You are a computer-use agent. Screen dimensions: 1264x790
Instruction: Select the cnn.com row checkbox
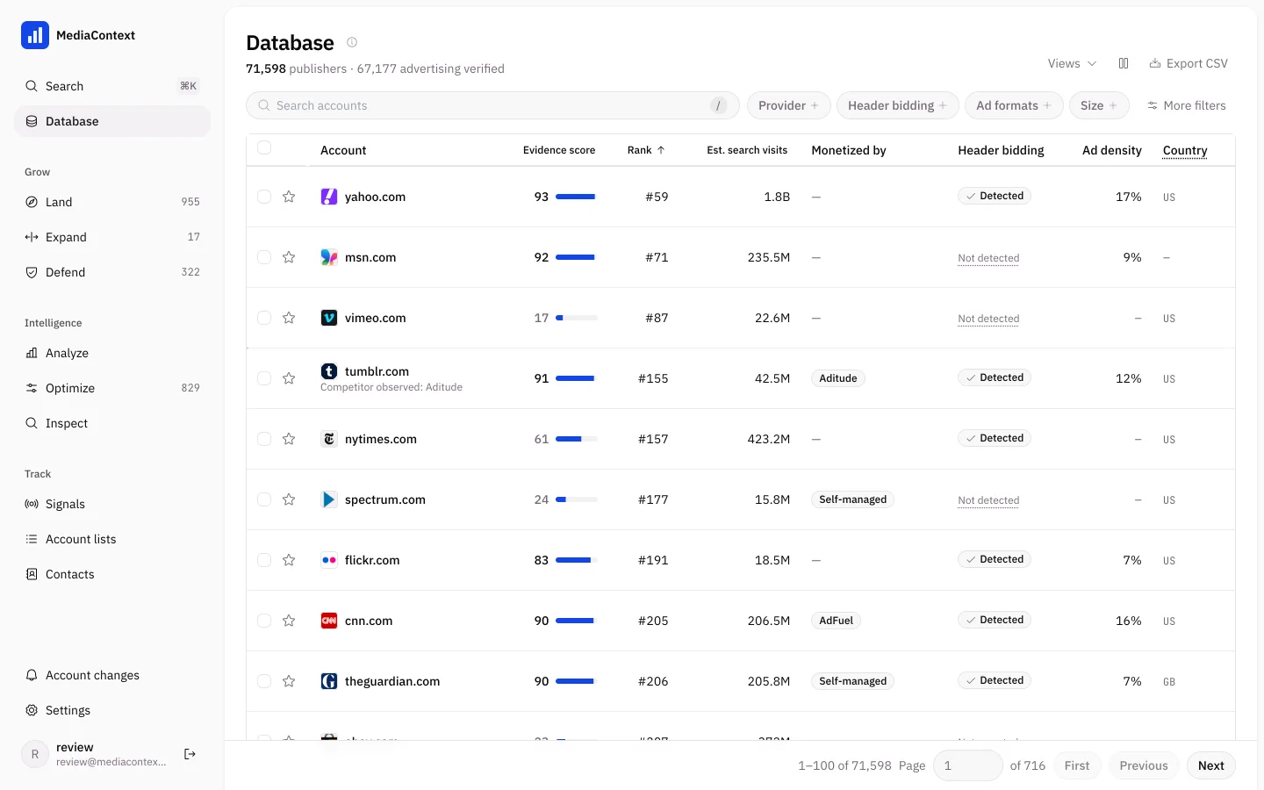tap(264, 621)
